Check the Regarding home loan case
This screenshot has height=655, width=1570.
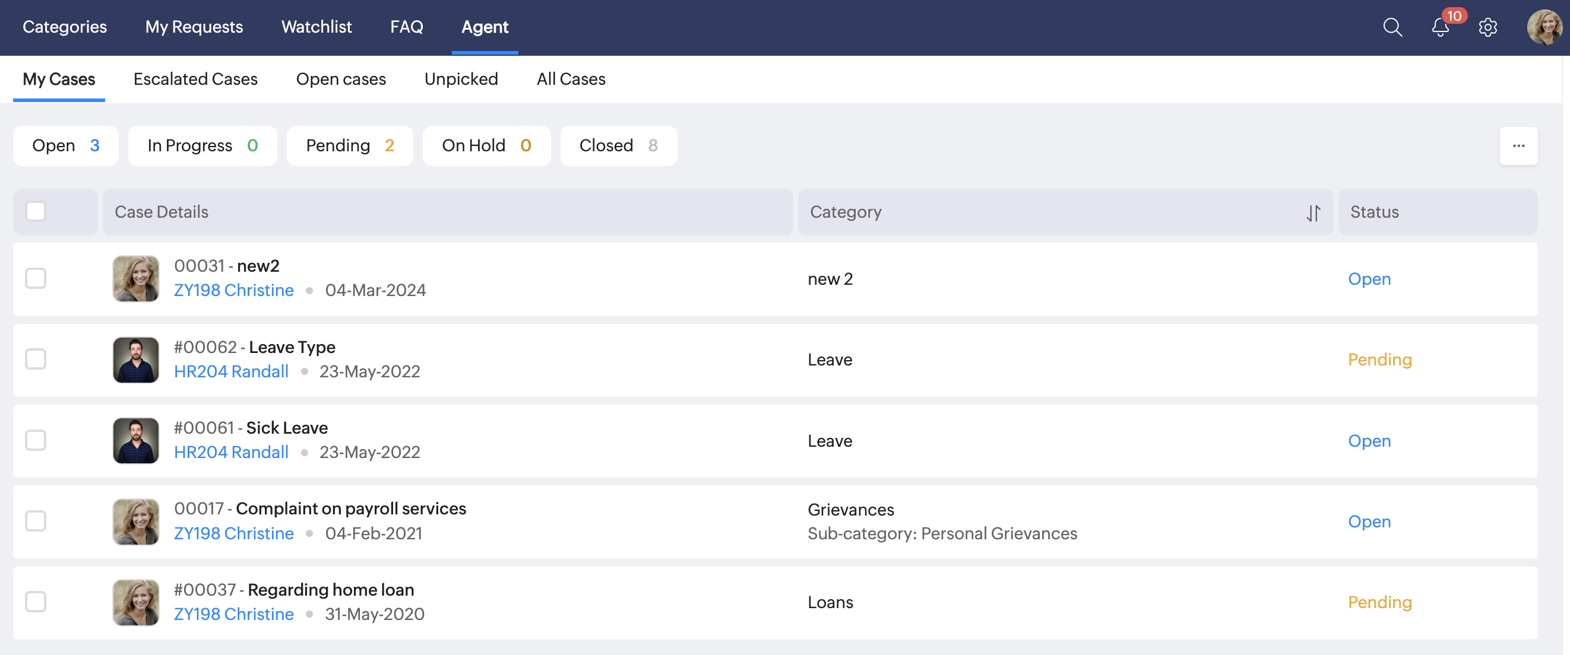(36, 602)
